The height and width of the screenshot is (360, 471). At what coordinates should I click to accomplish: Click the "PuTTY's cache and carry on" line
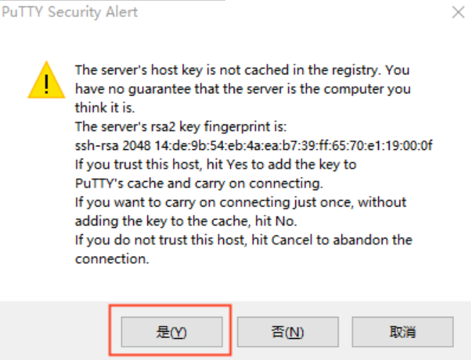click(x=198, y=183)
